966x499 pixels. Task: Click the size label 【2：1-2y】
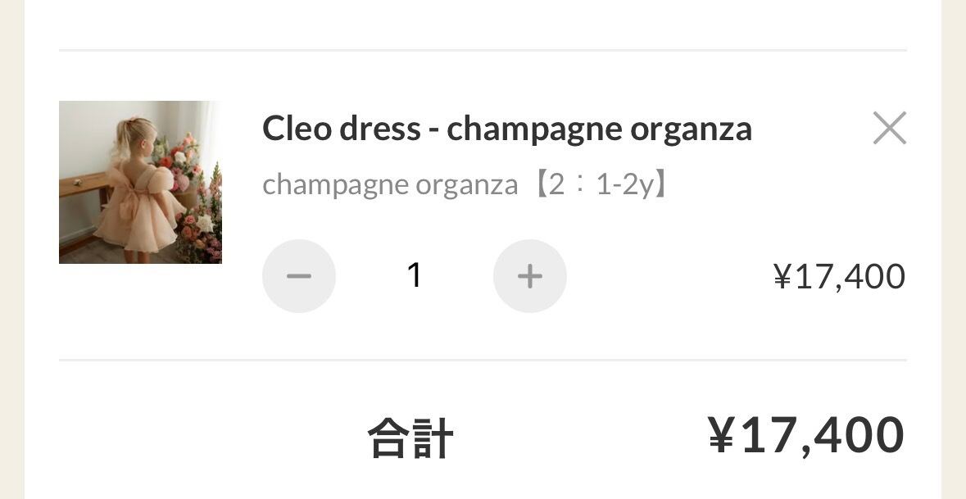(601, 184)
